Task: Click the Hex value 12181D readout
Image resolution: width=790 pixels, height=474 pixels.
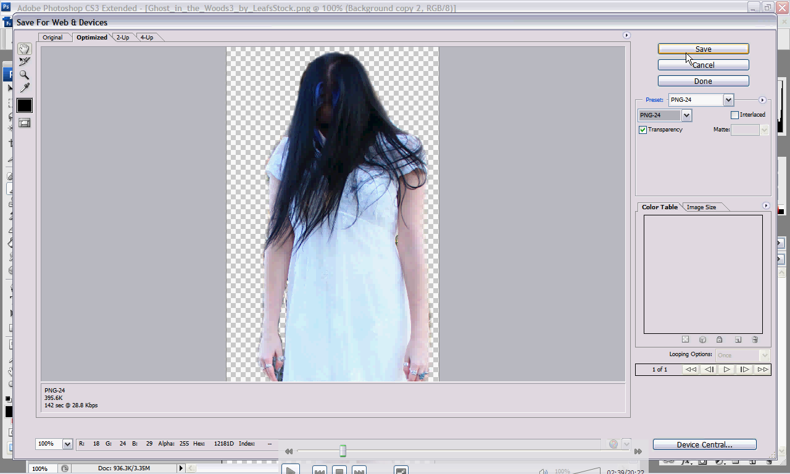Action: coord(223,444)
